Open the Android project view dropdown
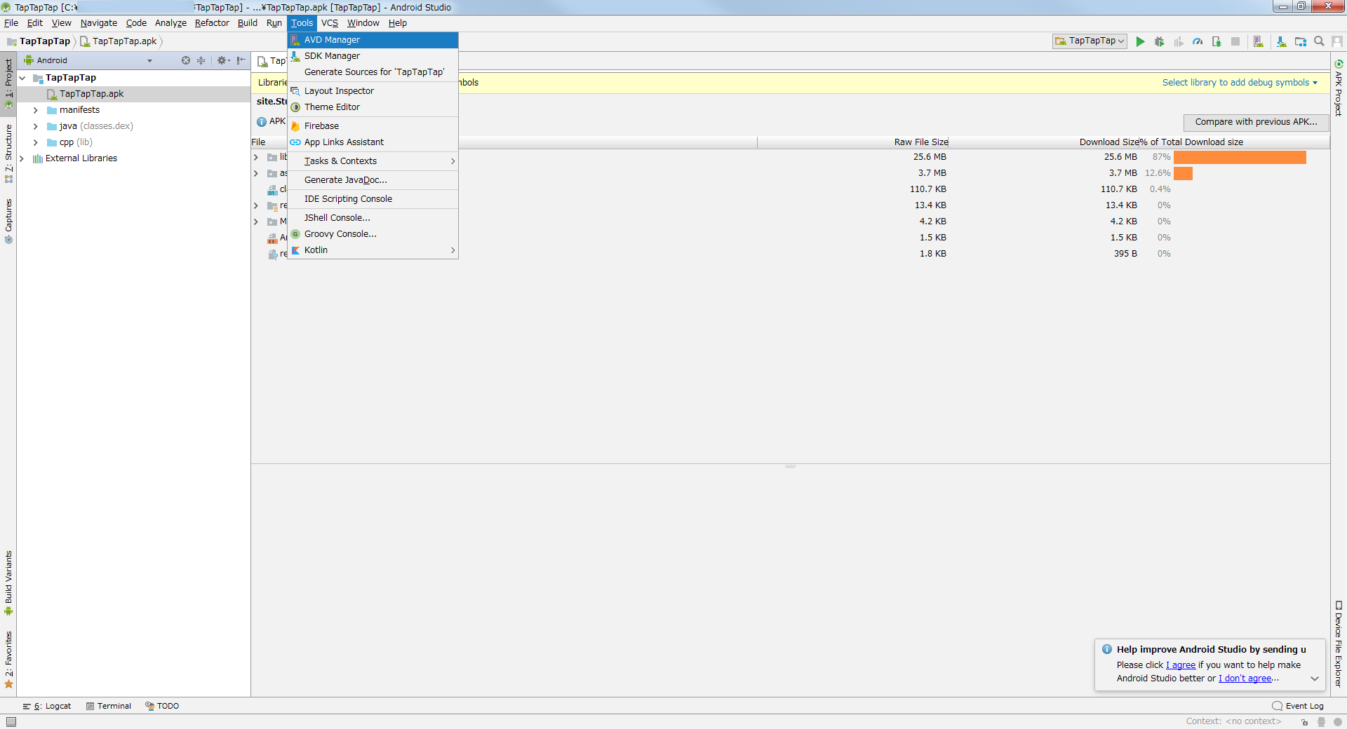 pos(88,60)
